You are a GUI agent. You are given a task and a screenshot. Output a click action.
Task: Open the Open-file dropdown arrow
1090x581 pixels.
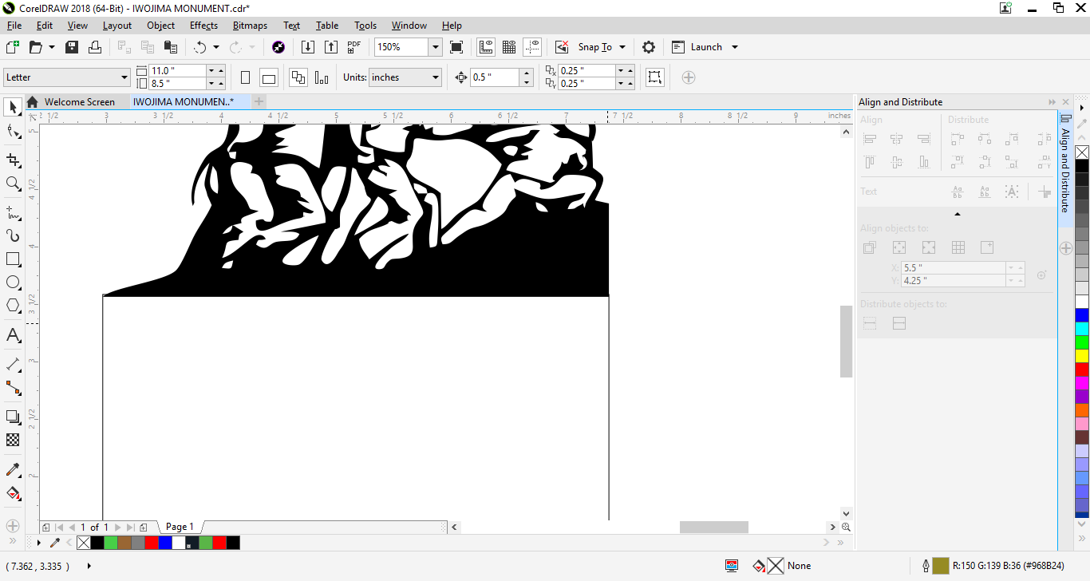[x=52, y=47]
